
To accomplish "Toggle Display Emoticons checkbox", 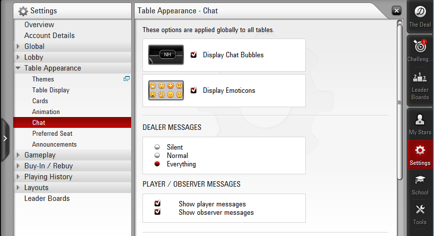I will [x=193, y=90].
